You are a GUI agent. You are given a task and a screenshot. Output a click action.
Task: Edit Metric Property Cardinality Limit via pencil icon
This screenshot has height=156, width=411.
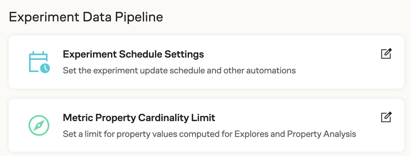tap(386, 117)
